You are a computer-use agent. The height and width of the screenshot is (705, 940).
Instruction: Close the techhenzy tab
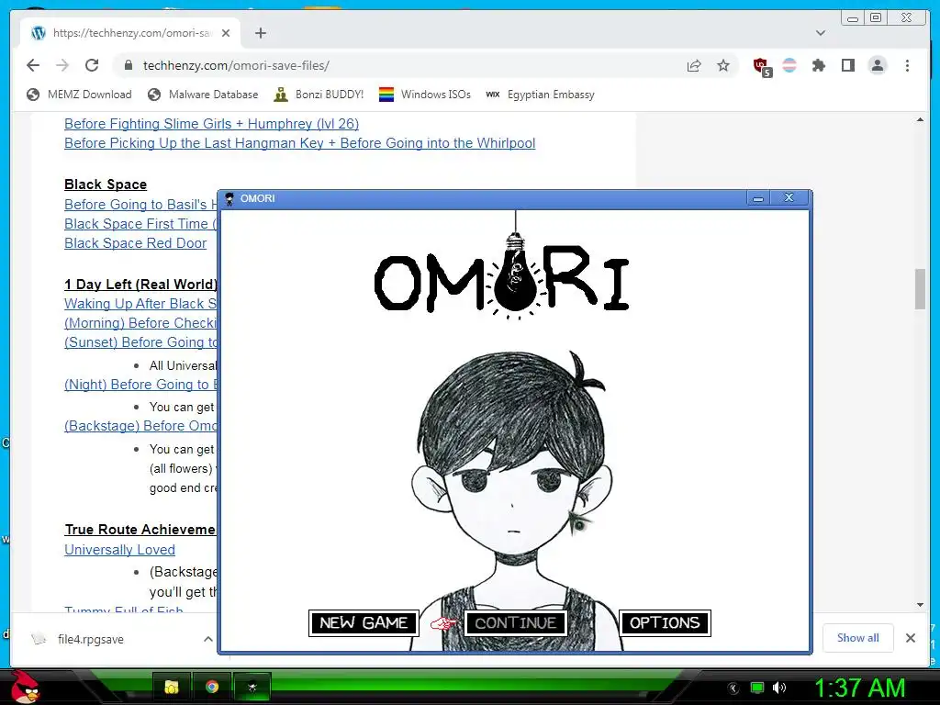coord(226,33)
